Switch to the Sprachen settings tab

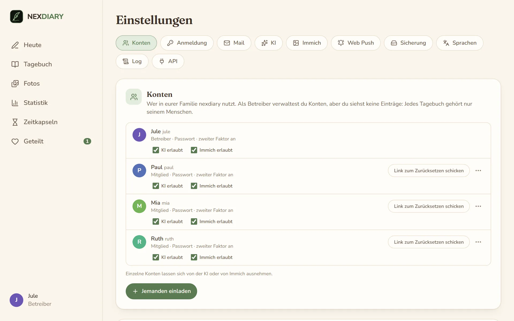(460, 43)
